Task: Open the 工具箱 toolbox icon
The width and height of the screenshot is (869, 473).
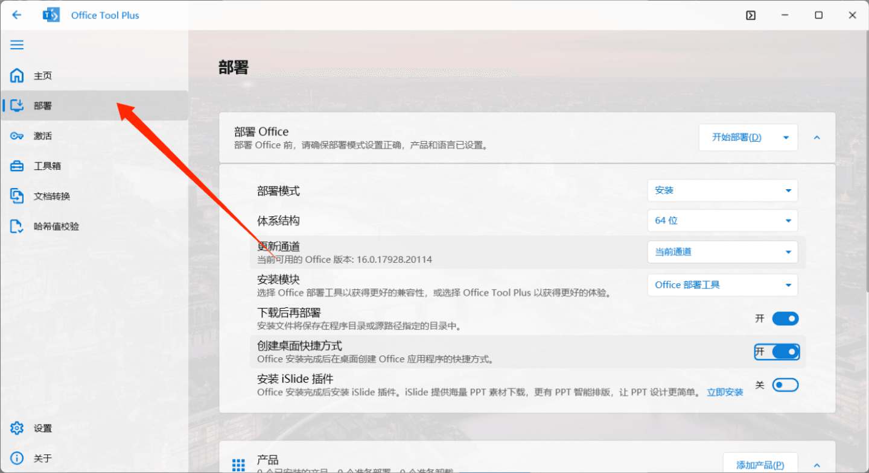Action: [x=17, y=166]
